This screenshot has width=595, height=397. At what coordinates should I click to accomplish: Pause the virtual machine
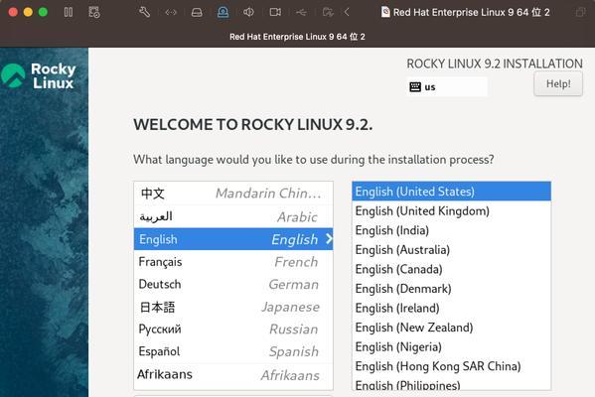tap(69, 12)
